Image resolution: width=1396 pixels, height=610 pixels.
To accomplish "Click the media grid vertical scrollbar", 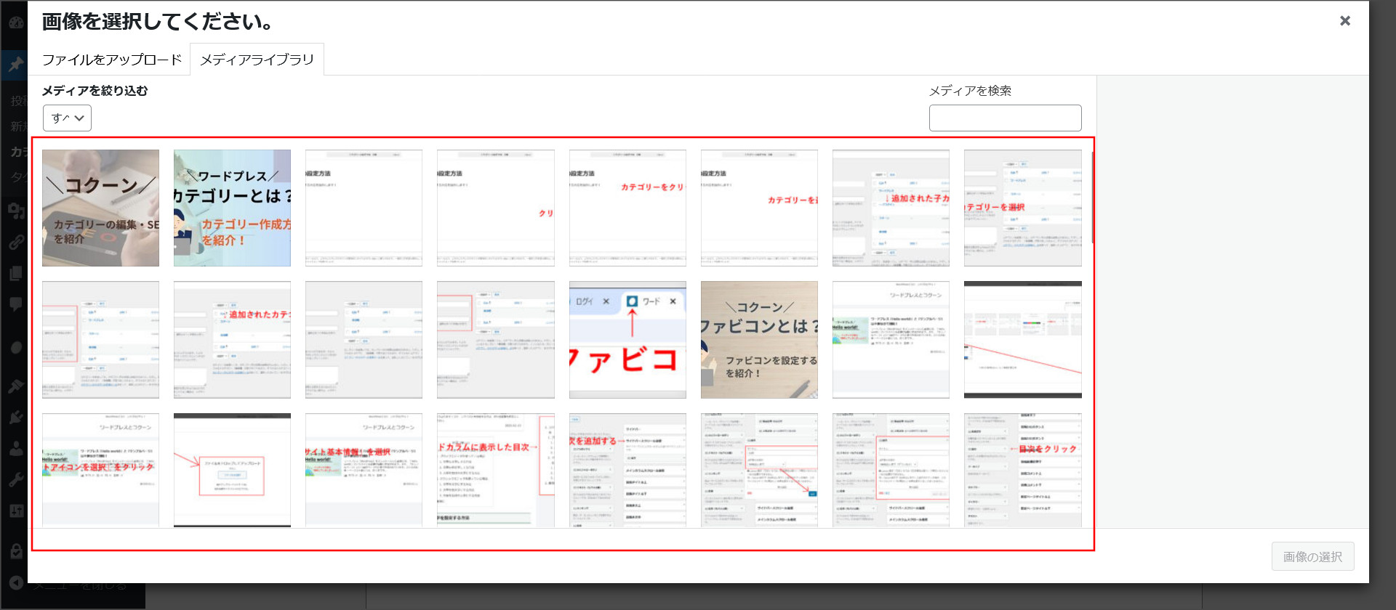I will pos(1092,196).
